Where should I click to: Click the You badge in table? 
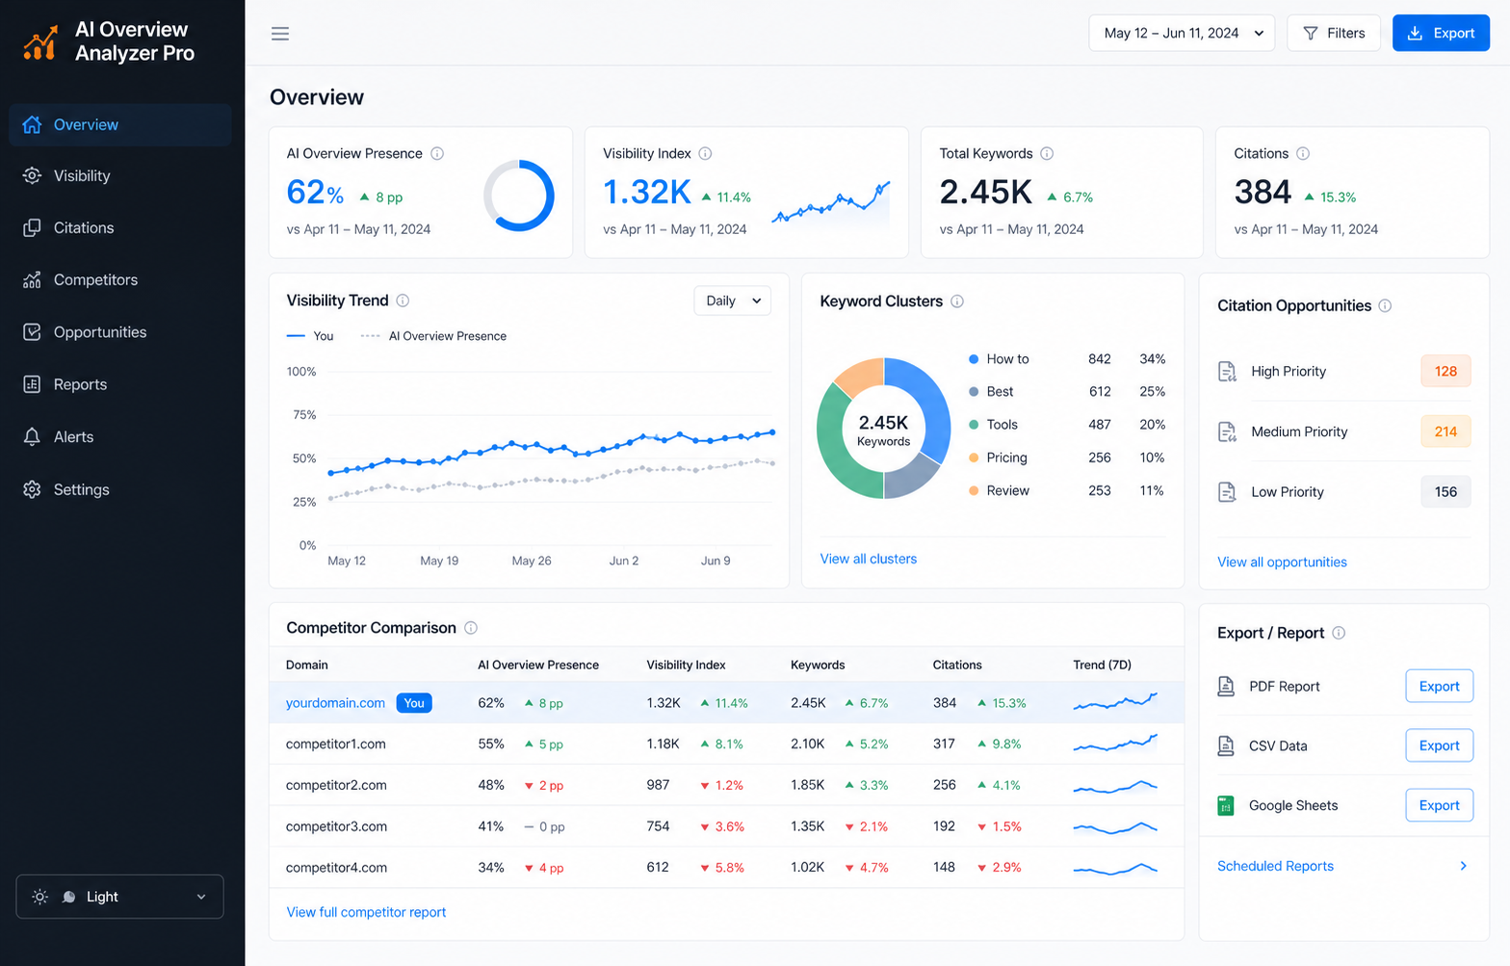coord(414,703)
